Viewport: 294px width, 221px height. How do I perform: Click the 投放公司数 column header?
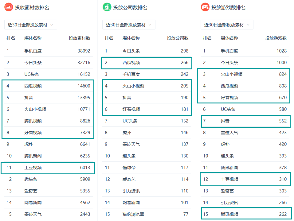(x=178, y=38)
